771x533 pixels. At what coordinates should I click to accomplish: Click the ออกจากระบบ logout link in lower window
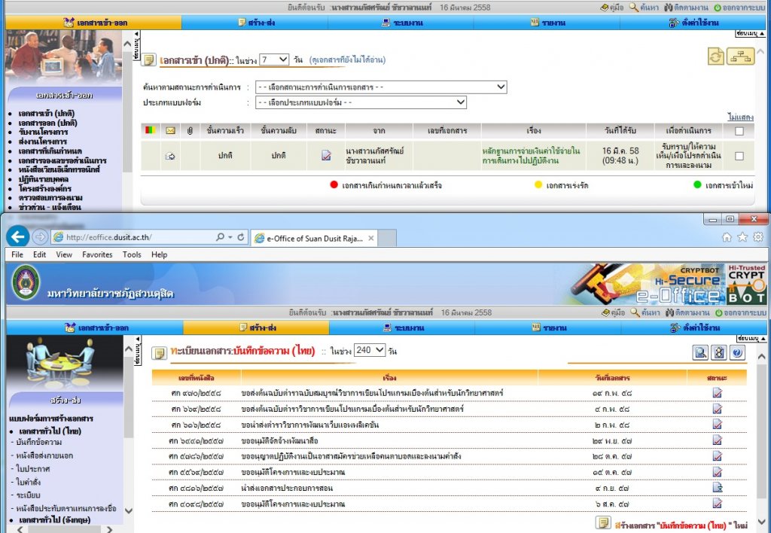pyautogui.click(x=739, y=312)
